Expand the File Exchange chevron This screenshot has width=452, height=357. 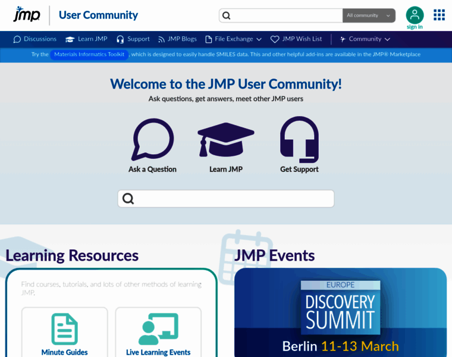(259, 39)
